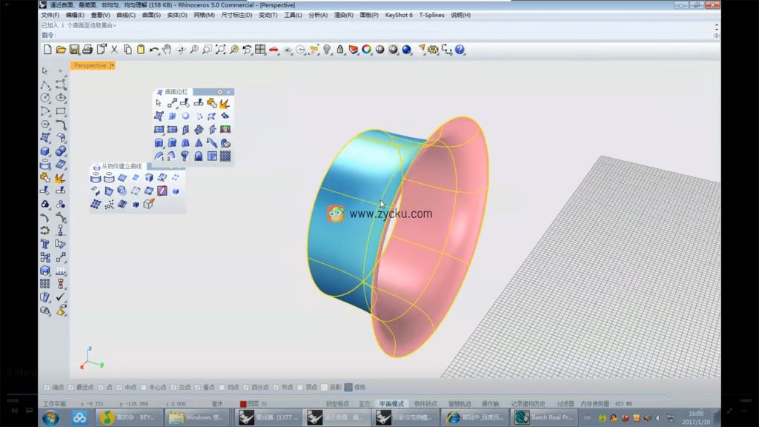
Task: Select the Pan (hand) view tool
Action: pyautogui.click(x=167, y=50)
